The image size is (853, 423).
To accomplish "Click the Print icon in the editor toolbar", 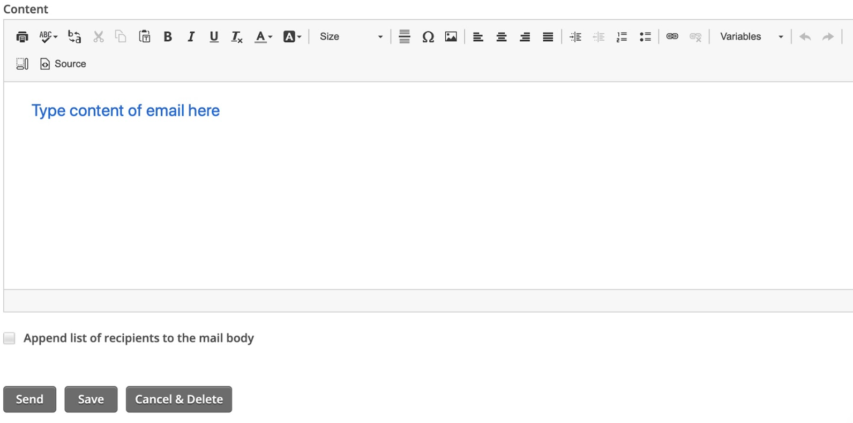I will pos(22,36).
